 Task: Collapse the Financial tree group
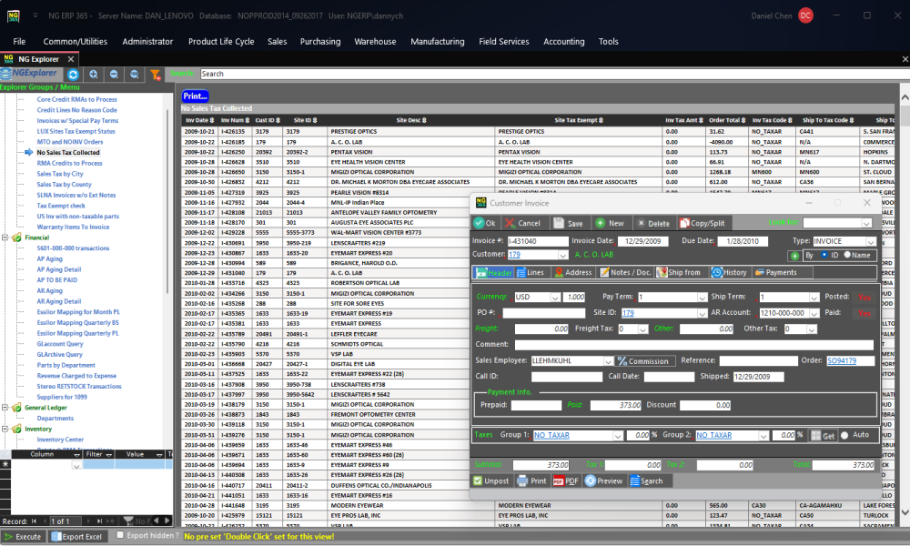coord(5,237)
